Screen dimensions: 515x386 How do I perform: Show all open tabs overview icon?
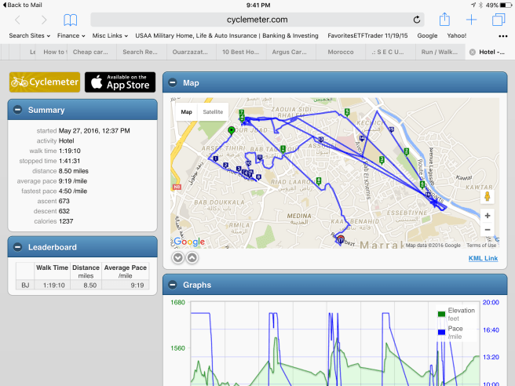pyautogui.click(x=498, y=20)
